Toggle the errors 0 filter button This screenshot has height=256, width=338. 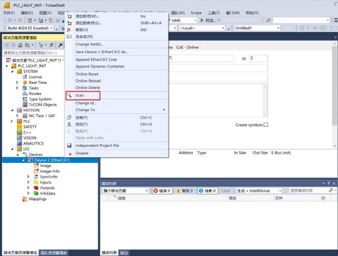[162, 191]
